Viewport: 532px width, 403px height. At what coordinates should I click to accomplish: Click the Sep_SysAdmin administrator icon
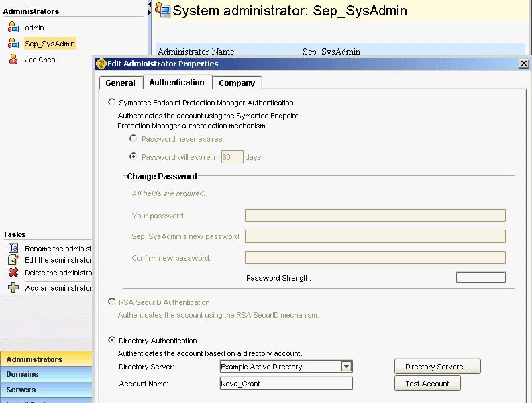[13, 44]
